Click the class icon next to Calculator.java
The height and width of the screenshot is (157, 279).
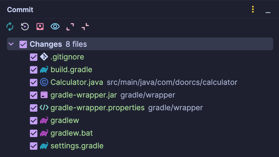point(44,82)
